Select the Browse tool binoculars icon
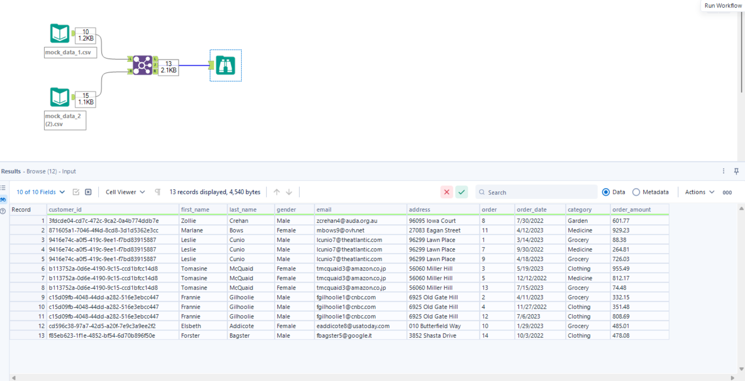 (x=225, y=65)
